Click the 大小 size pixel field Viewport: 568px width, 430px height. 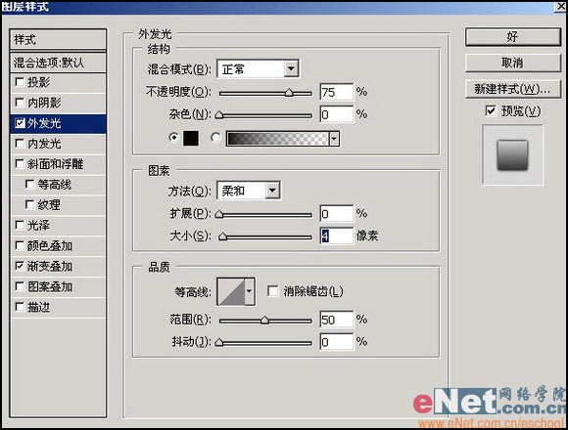point(337,236)
